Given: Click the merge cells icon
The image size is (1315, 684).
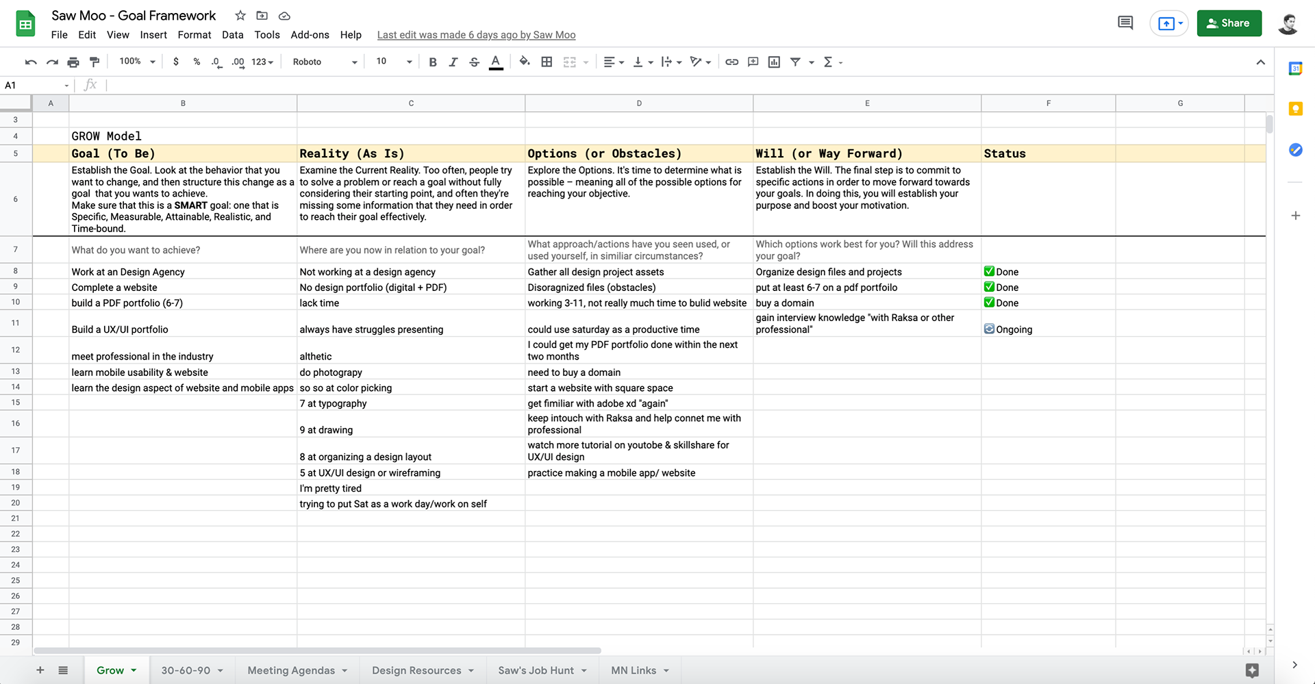Looking at the screenshot, I should tap(569, 62).
